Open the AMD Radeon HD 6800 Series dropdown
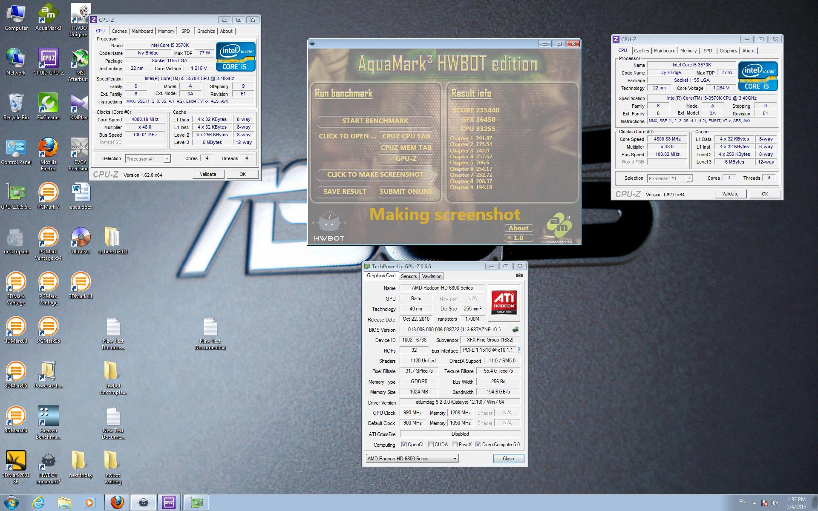Viewport: 818px width, 511px height. click(412, 459)
